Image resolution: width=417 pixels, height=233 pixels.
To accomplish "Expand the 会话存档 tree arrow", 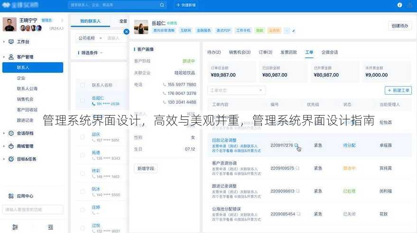I will (x=4, y=133).
